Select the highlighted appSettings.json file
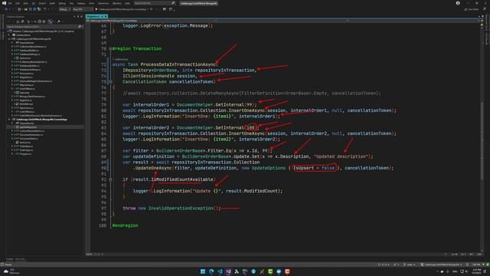Viewport: 490px width, 276px height. pyautogui.click(x=28, y=127)
